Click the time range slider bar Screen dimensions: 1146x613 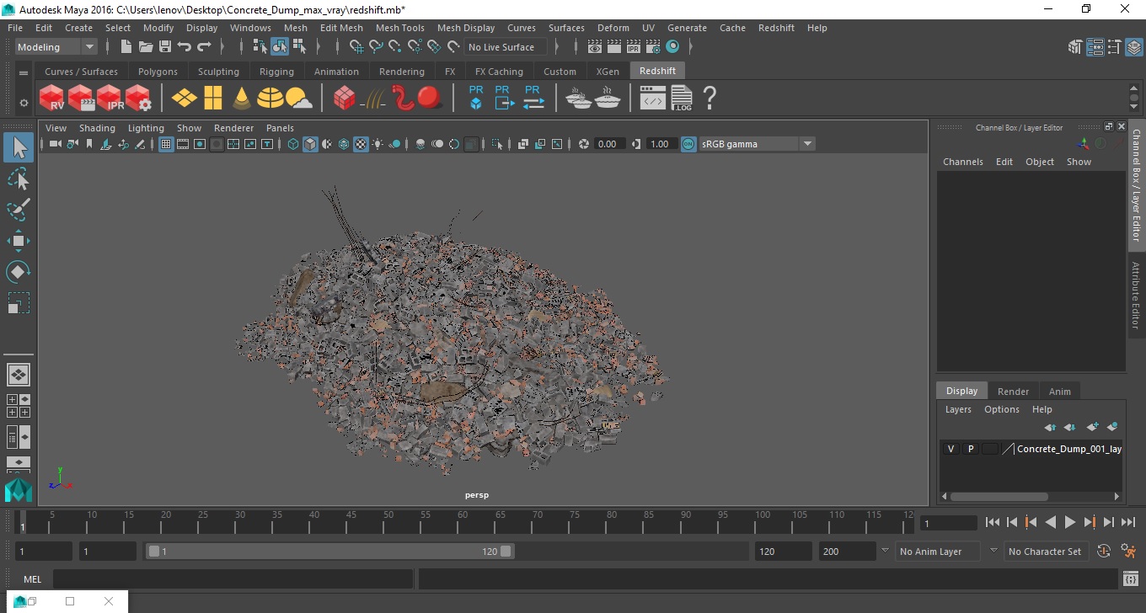[x=329, y=552]
